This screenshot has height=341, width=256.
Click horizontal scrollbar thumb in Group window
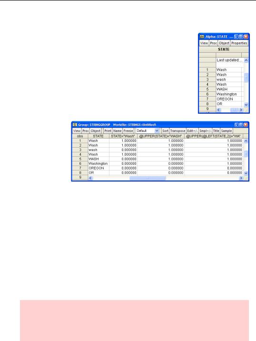(x=148, y=178)
